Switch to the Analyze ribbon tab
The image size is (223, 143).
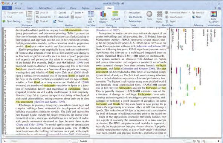61,8
